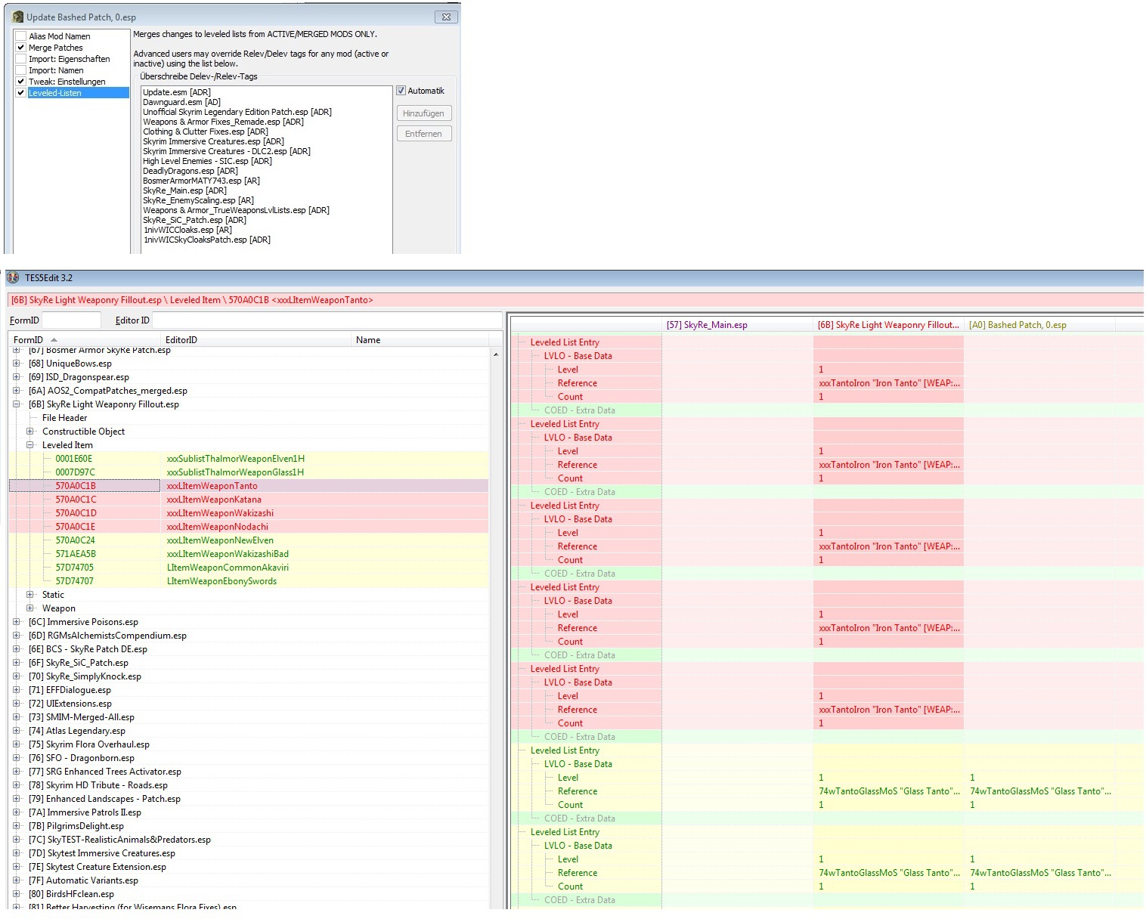Click the record path bar for xxxLItemWeaponTanto
This screenshot has height=919, width=1146.
tap(575, 300)
